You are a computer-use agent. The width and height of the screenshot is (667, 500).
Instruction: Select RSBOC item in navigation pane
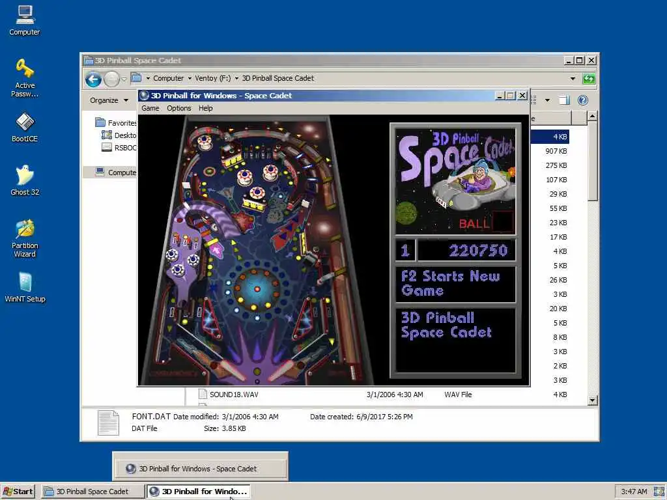tap(125, 148)
